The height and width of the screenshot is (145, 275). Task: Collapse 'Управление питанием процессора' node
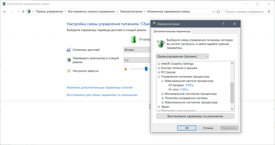tap(159, 77)
